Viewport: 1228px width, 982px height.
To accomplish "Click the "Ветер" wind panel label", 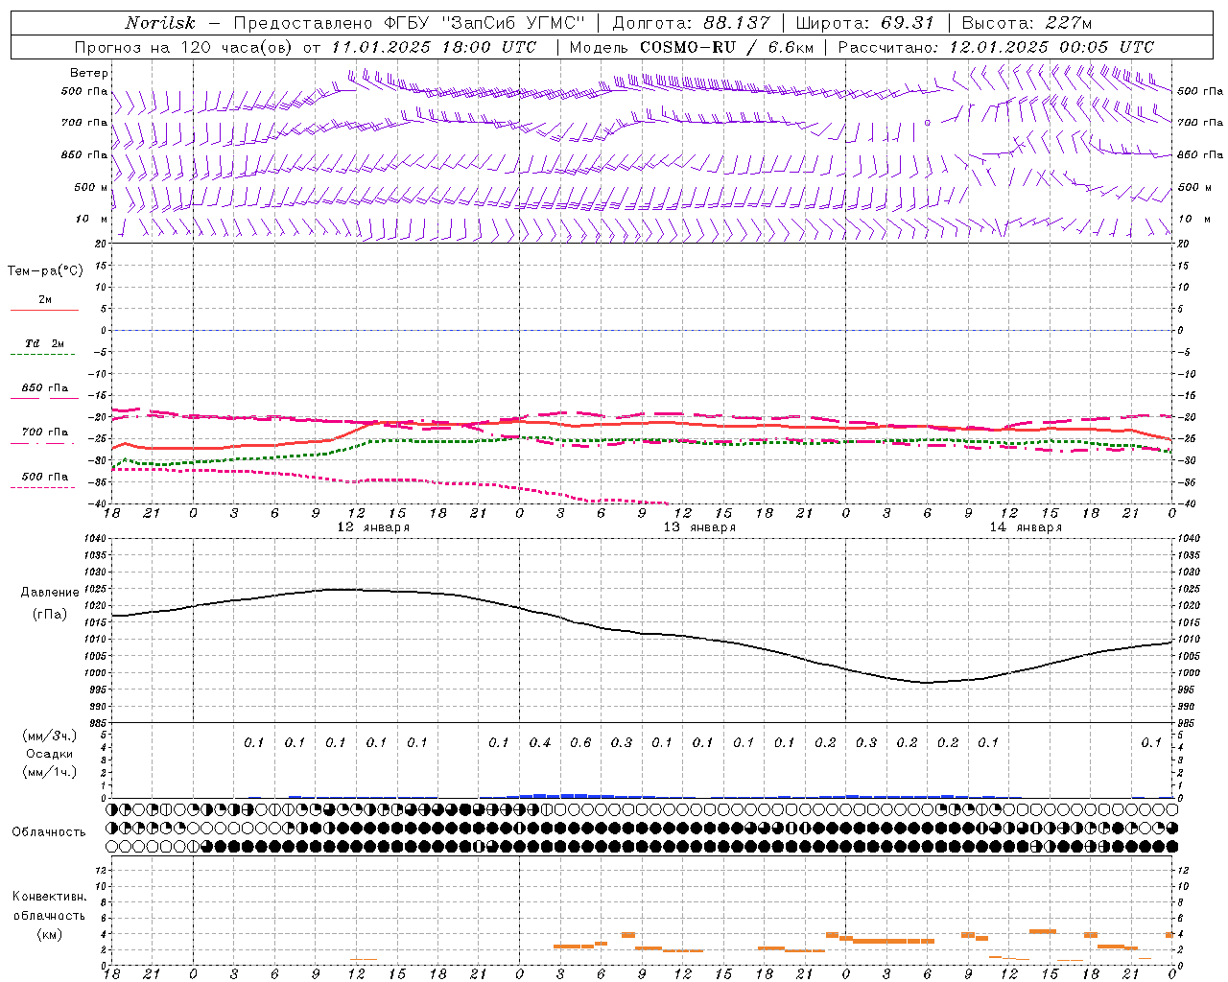I will click(x=89, y=73).
